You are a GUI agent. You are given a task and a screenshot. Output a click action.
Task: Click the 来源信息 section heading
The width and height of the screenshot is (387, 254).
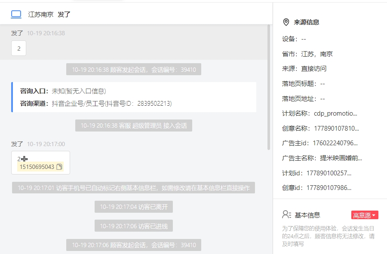click(x=306, y=22)
